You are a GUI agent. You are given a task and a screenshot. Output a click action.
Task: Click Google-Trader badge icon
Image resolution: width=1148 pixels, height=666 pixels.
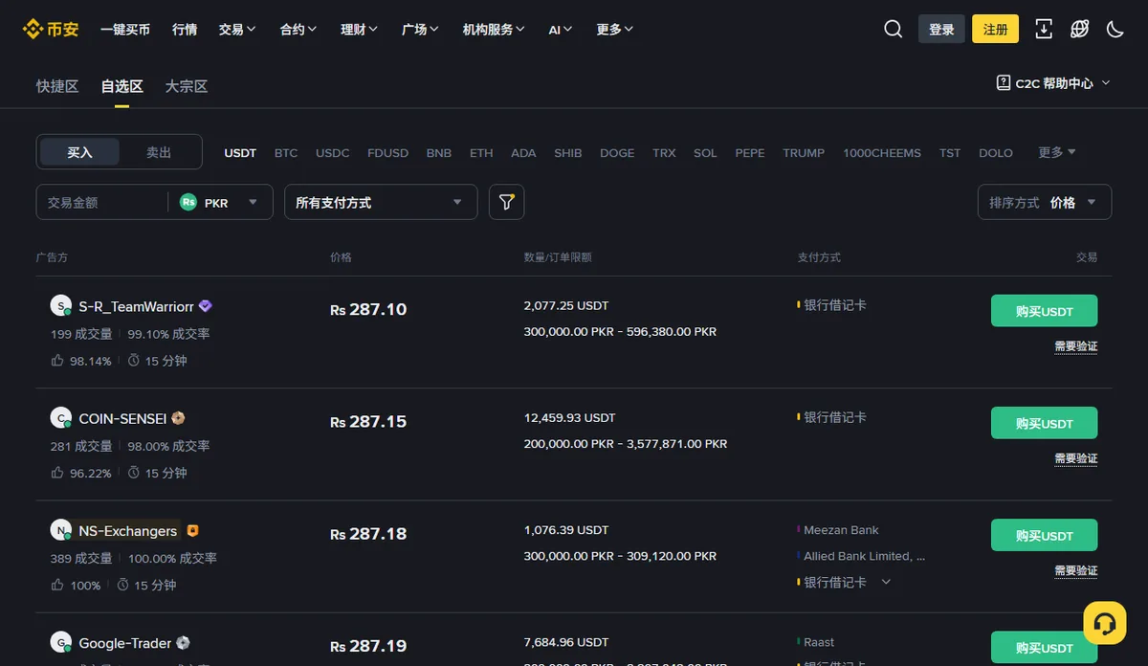[x=183, y=643]
